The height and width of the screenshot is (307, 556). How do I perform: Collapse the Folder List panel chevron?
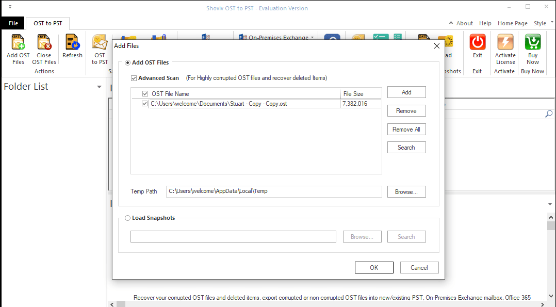pos(99,86)
